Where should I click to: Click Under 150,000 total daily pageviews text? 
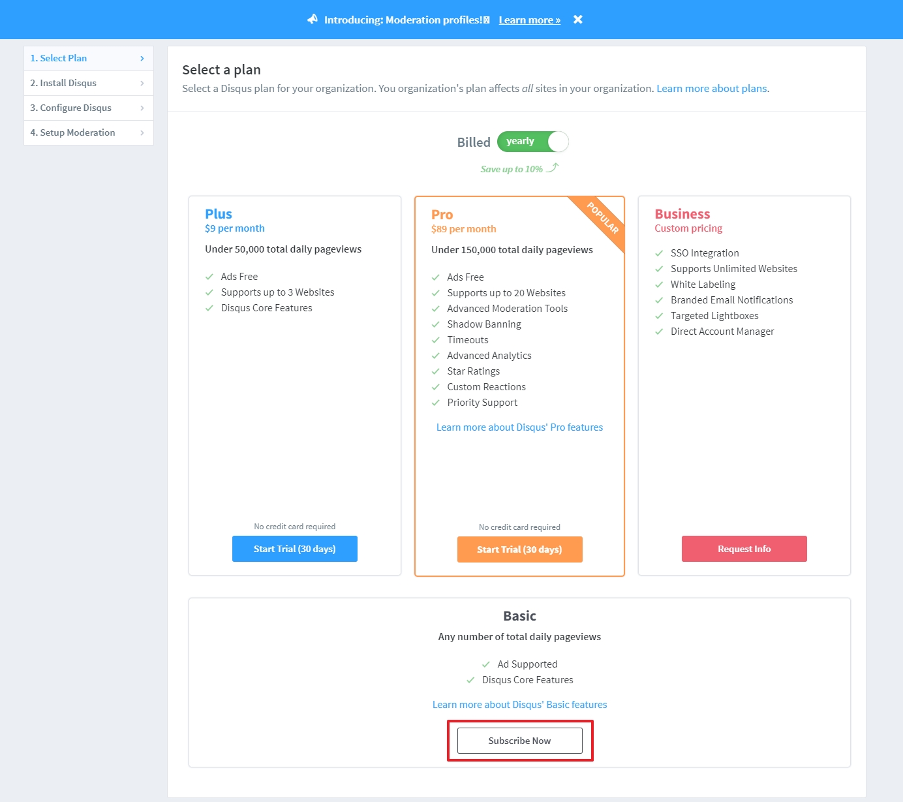[512, 250]
